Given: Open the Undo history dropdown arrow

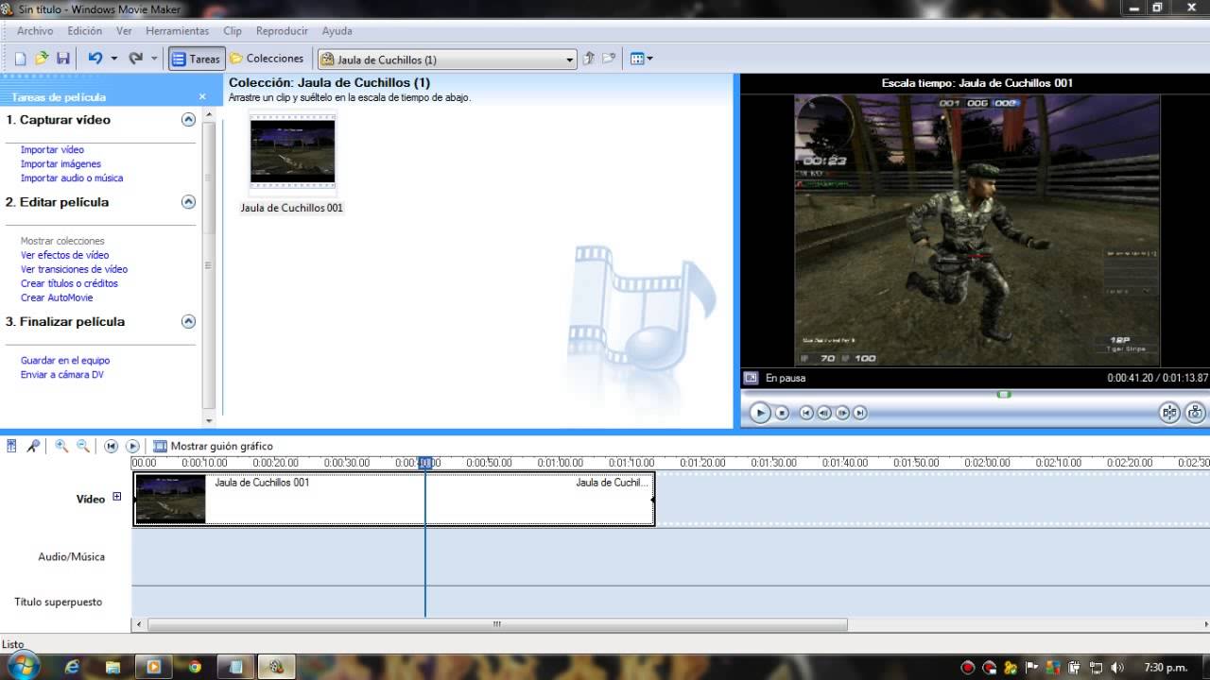Looking at the screenshot, I should coord(114,59).
